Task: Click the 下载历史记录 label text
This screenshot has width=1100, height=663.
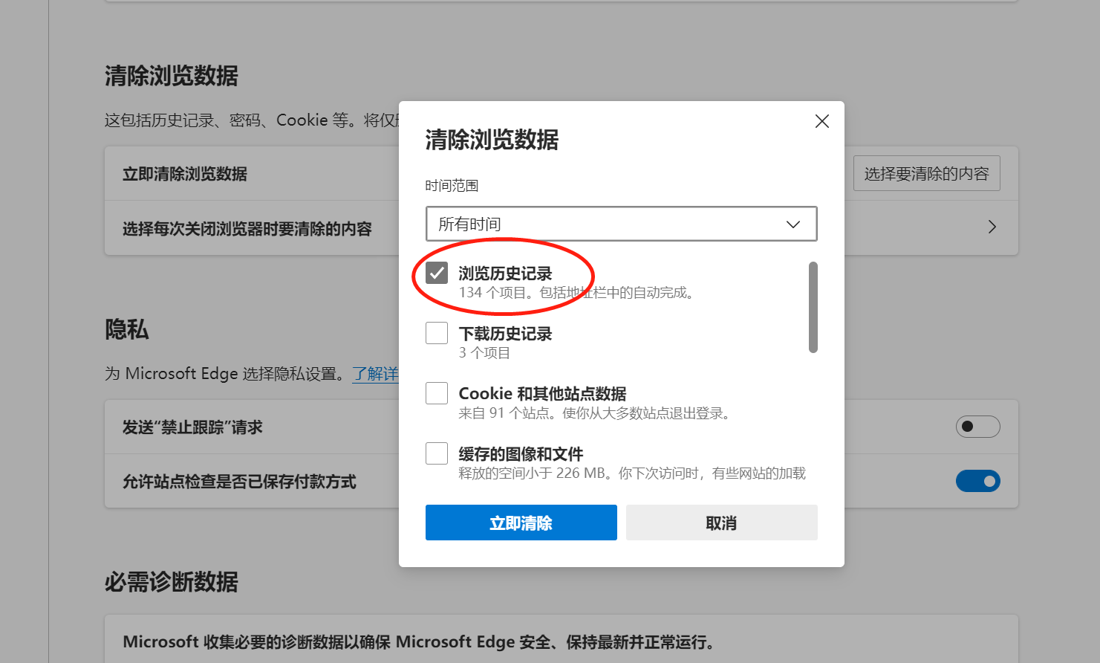Action: coord(505,334)
